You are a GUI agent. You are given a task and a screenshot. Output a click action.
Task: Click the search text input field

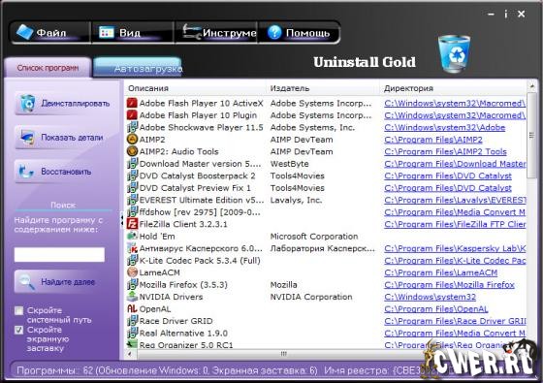click(x=59, y=254)
